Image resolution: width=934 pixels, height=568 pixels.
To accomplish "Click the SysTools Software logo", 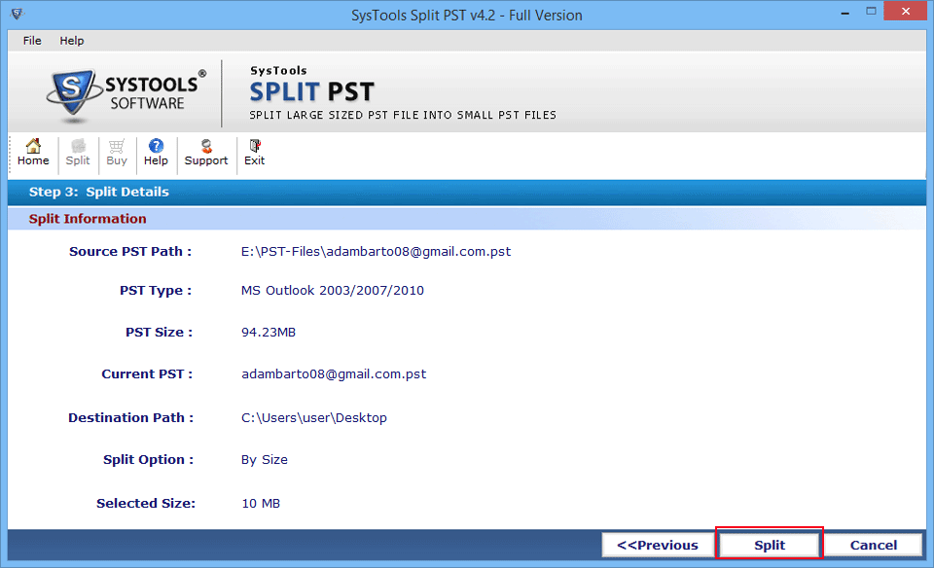I will [x=126, y=93].
